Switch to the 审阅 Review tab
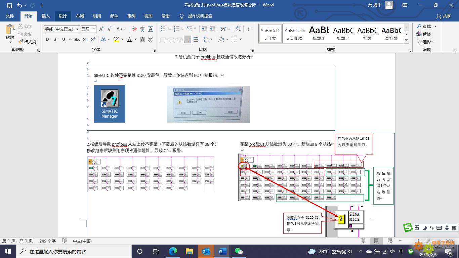The image size is (459, 258). point(131,16)
